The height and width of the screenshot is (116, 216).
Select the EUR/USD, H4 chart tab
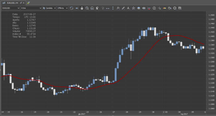[12, 2]
